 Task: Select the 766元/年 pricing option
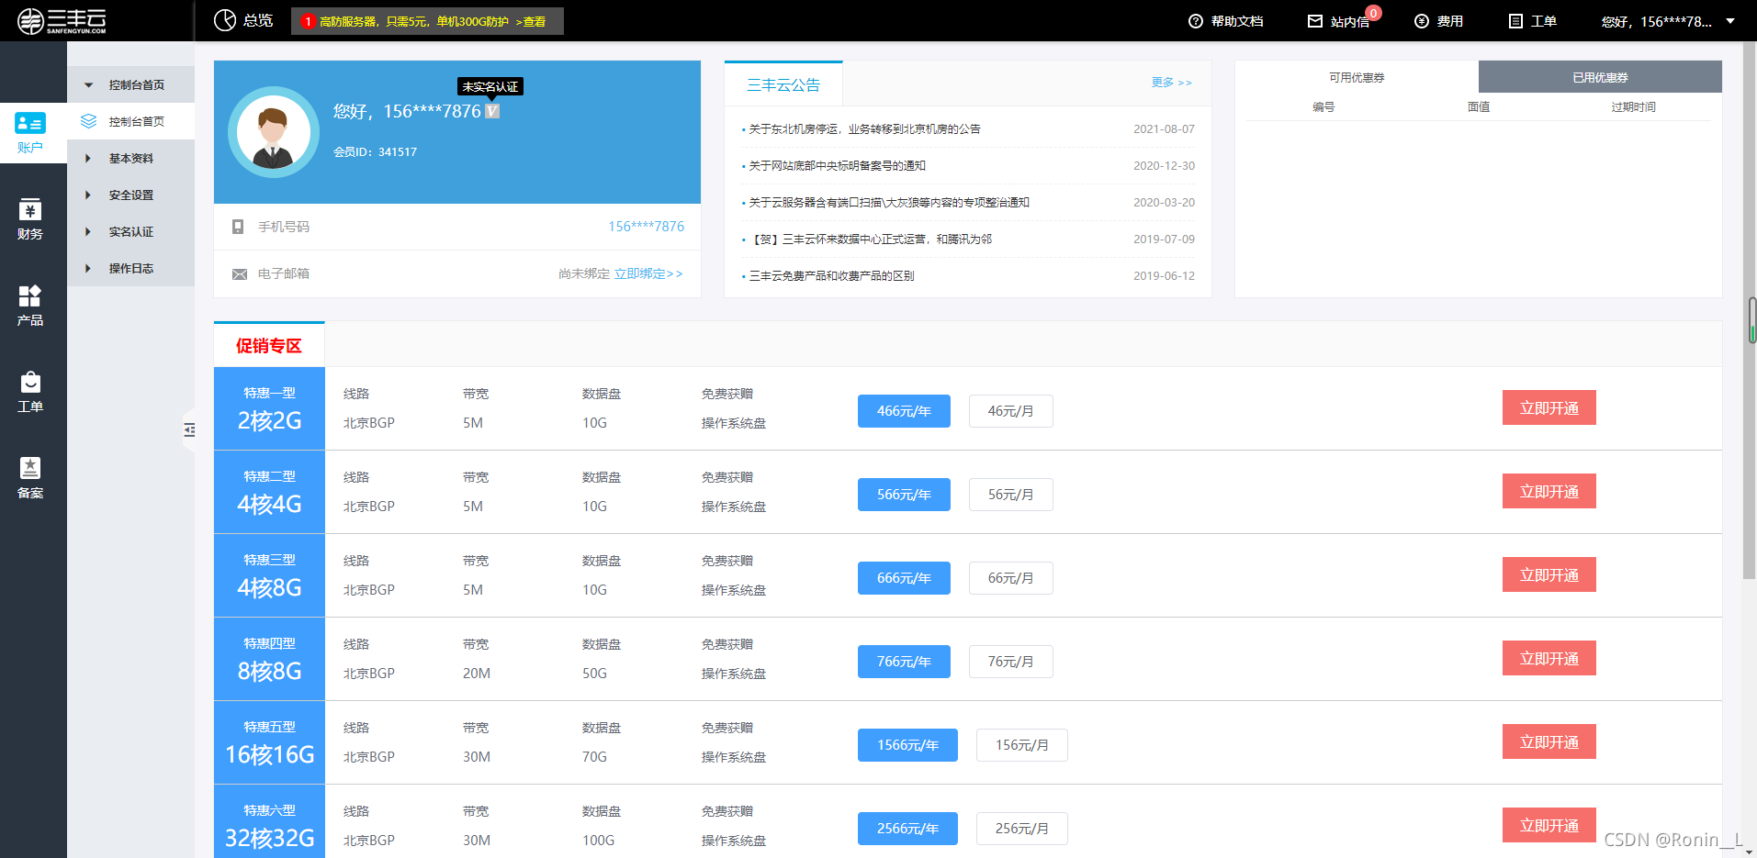click(x=904, y=662)
